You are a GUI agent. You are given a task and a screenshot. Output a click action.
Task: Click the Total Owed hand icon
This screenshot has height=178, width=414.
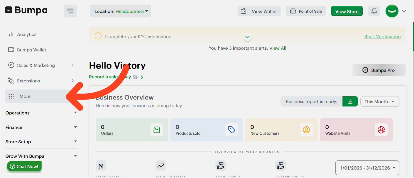tap(220, 166)
